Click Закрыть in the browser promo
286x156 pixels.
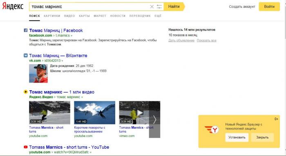[262, 137]
